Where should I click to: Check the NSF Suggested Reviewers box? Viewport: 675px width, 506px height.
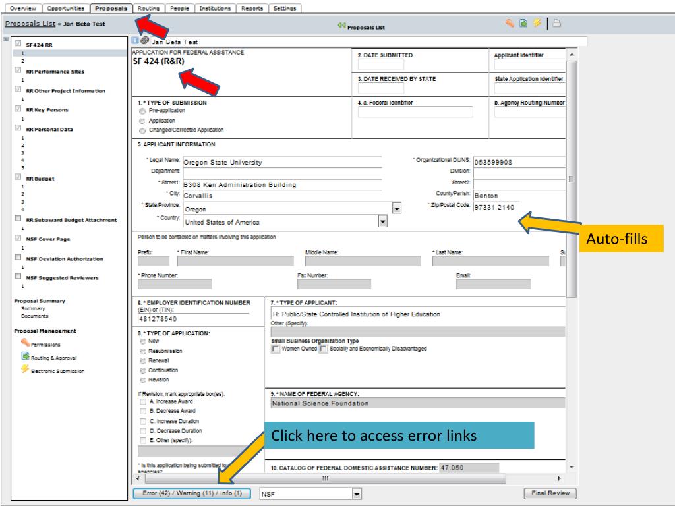coord(18,276)
